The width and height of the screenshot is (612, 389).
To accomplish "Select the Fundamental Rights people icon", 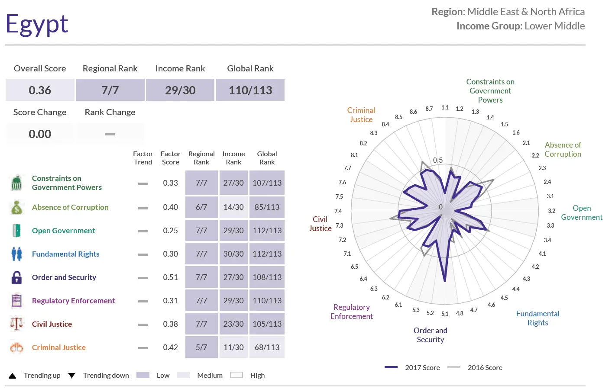I will coord(16,254).
